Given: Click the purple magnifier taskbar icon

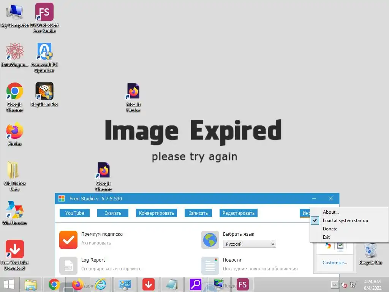Looking at the screenshot, I should pos(196,284).
